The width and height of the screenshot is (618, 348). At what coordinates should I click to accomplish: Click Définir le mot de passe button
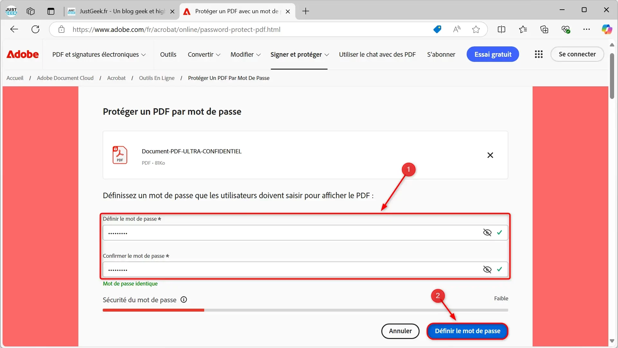pyautogui.click(x=467, y=331)
